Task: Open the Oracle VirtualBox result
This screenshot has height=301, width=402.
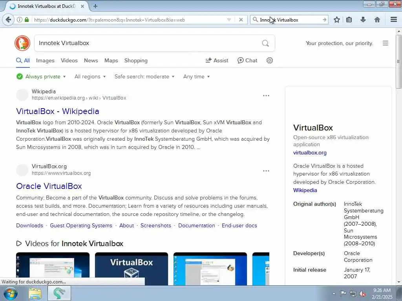Action: pos(49,186)
